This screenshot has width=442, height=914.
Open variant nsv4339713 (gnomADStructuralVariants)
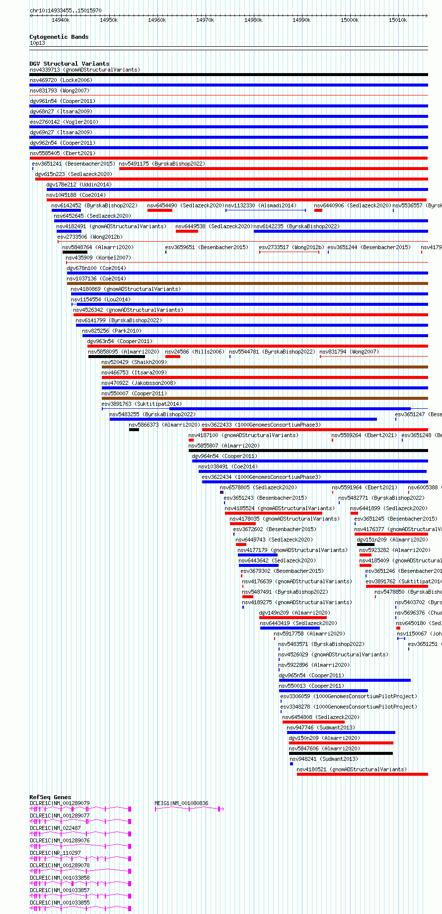click(x=85, y=70)
